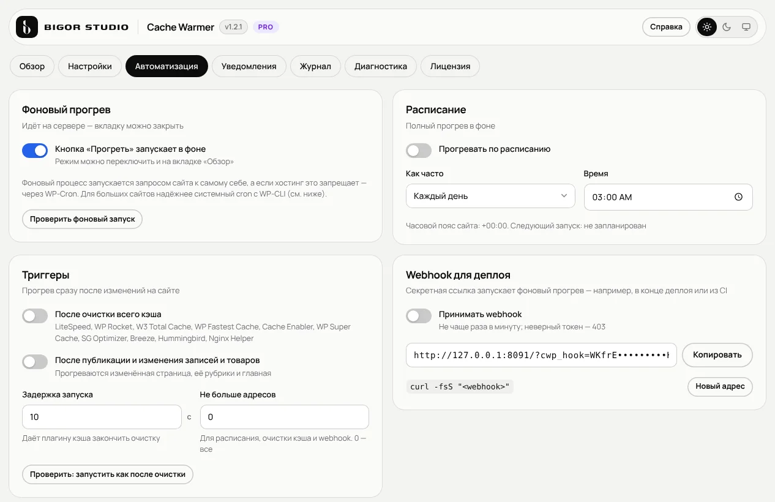Screen dimensions: 775x502
Task: Select the «Автоматизация» tab
Action: tap(167, 66)
